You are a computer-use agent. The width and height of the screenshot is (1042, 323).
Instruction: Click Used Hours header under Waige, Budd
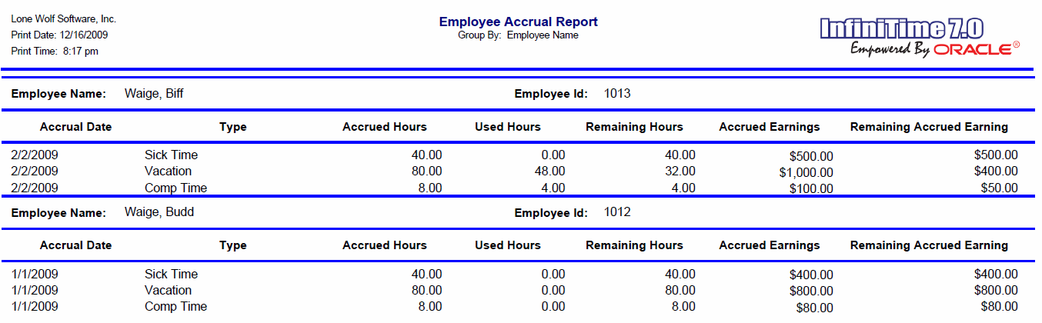tap(508, 245)
